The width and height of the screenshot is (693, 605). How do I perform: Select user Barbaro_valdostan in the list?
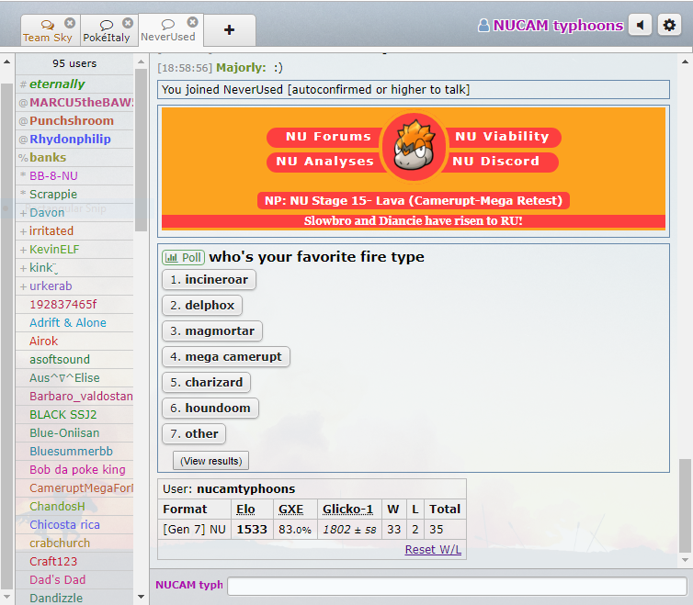[74, 396]
